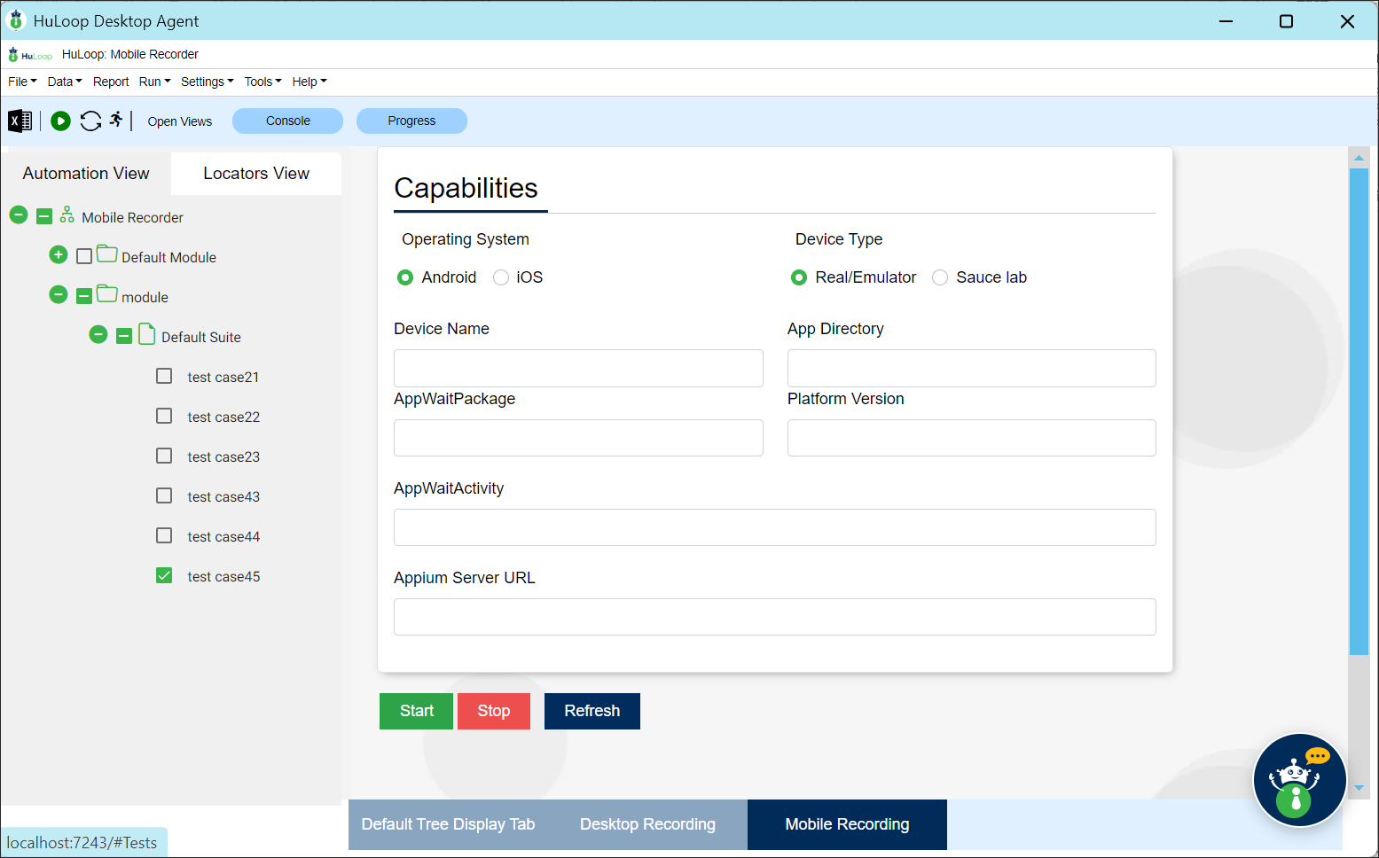
Task: Open the Desktop Recording tab
Action: pos(647,824)
